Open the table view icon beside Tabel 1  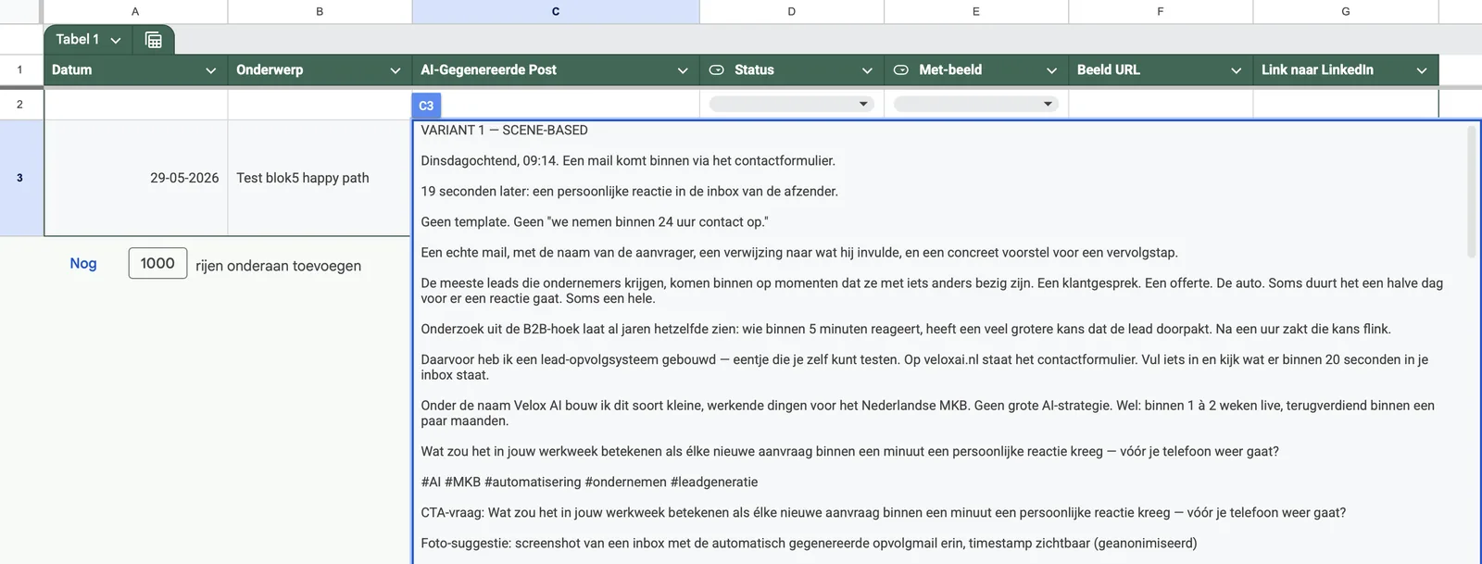[x=154, y=40]
